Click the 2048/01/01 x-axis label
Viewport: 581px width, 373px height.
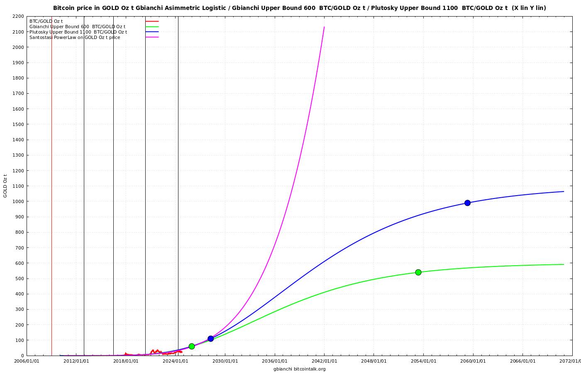pyautogui.click(x=374, y=361)
